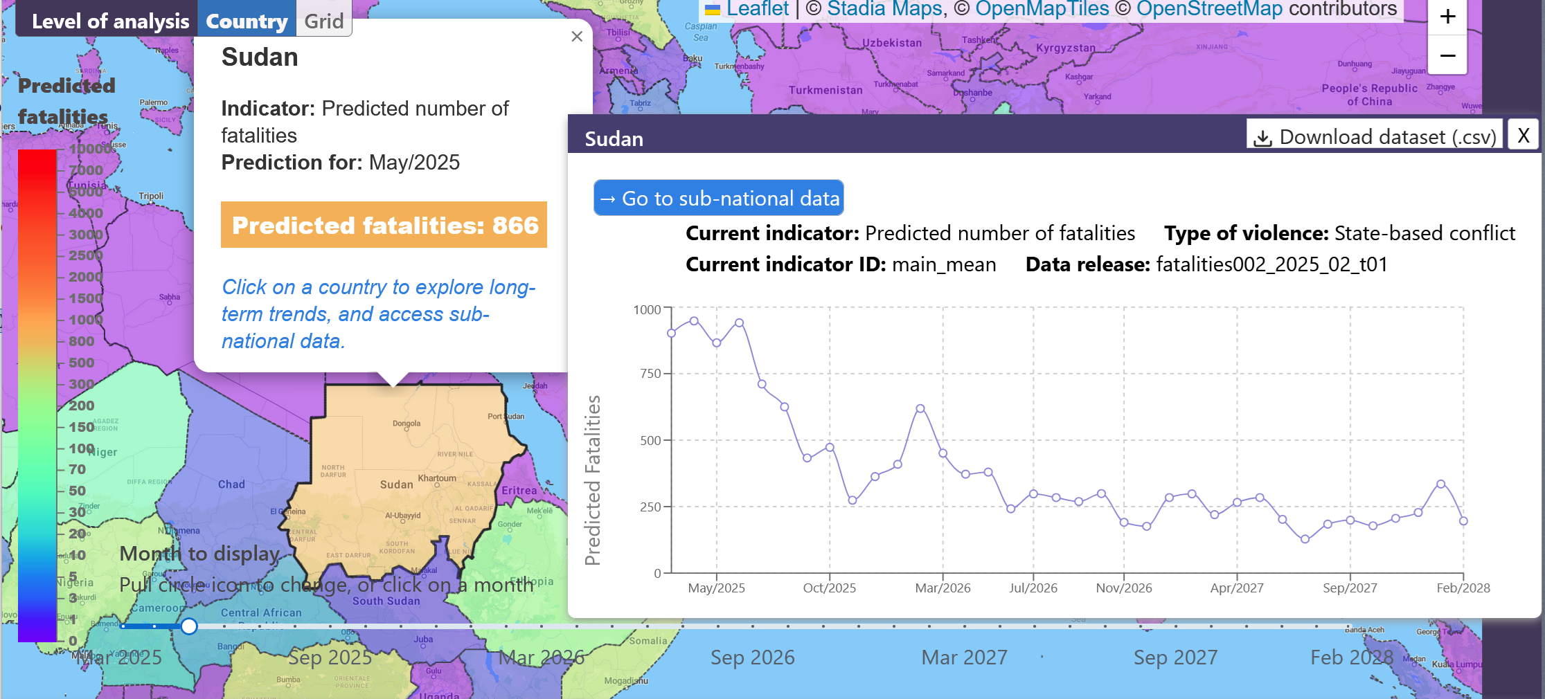The width and height of the screenshot is (1545, 699).
Task: Click Eritrea on the map
Action: coord(519,491)
